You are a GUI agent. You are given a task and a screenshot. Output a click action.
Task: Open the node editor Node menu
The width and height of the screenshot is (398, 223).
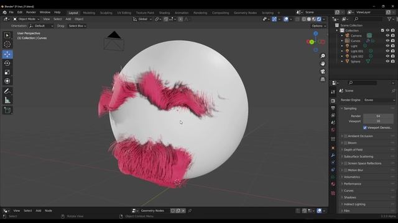[x=49, y=211]
